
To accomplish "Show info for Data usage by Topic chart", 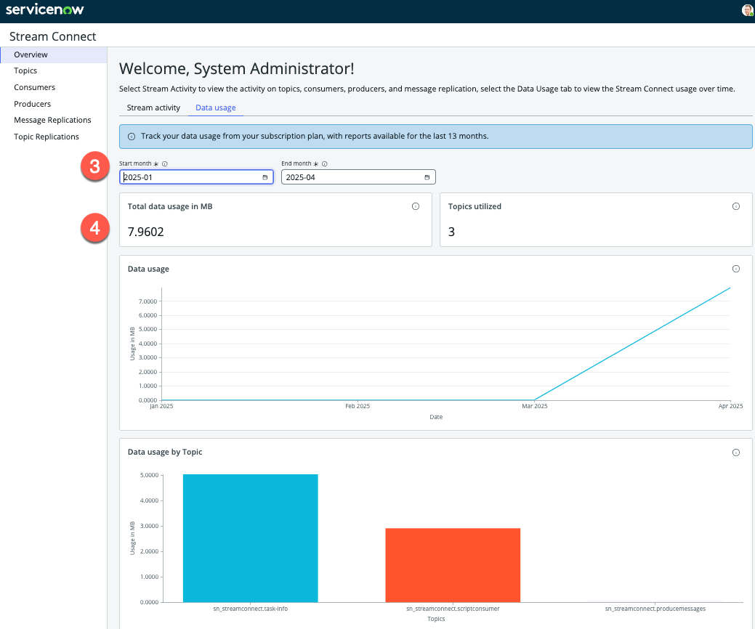I will point(735,453).
